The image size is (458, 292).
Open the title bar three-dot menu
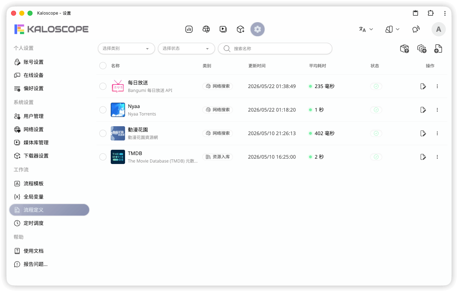click(x=445, y=13)
